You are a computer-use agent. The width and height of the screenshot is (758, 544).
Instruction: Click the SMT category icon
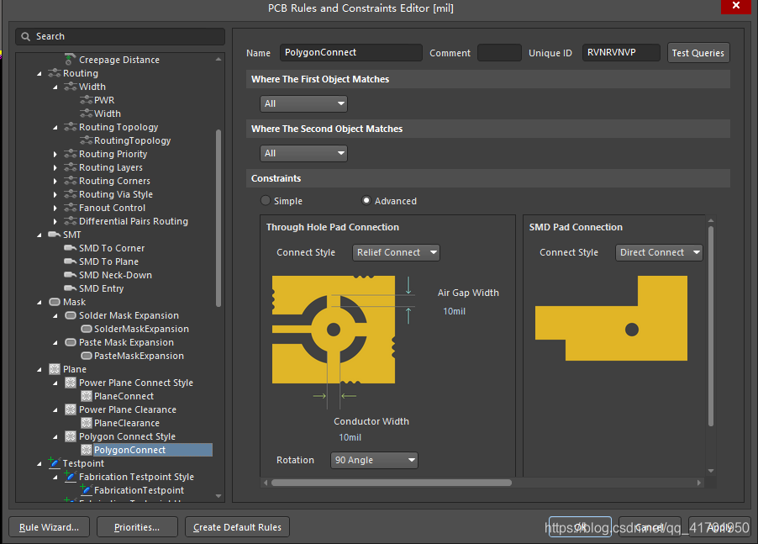[x=55, y=235]
